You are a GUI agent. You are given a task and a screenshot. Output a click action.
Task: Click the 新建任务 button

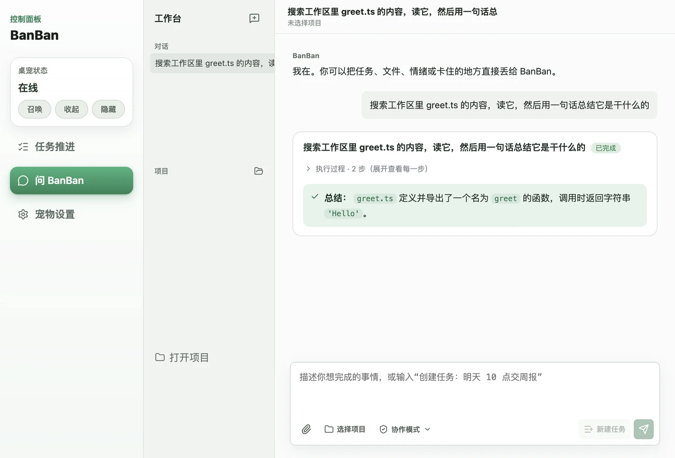605,429
